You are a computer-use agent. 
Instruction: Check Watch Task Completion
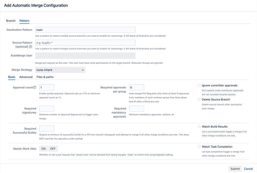[x=199, y=147]
